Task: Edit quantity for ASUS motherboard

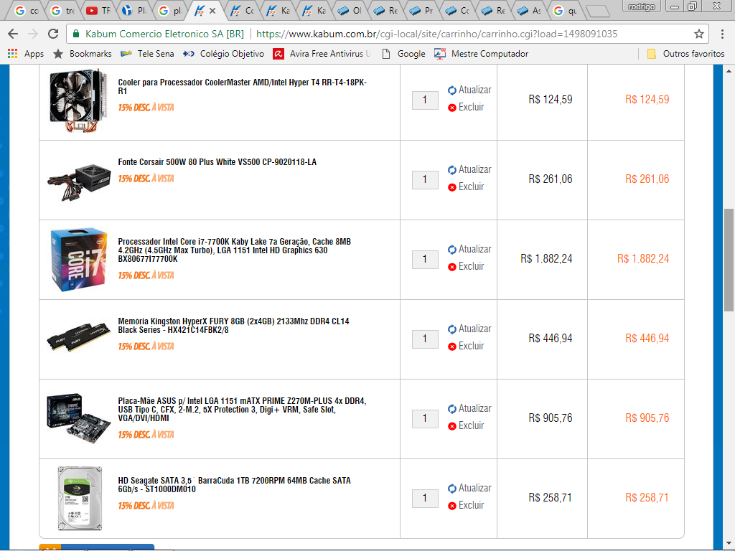Action: 425,418
